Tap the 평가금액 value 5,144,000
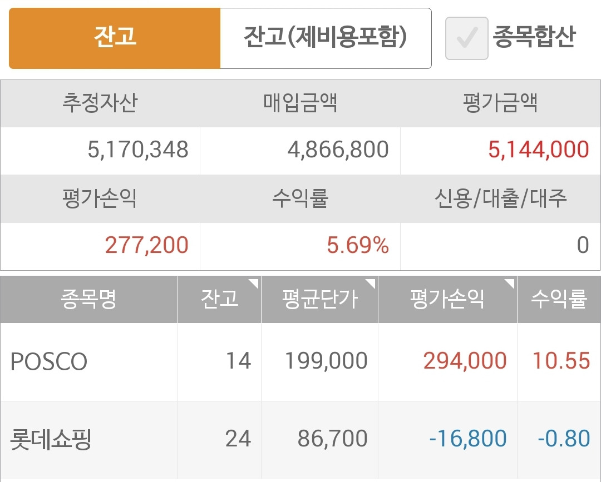This screenshot has height=482, width=601. 538,150
